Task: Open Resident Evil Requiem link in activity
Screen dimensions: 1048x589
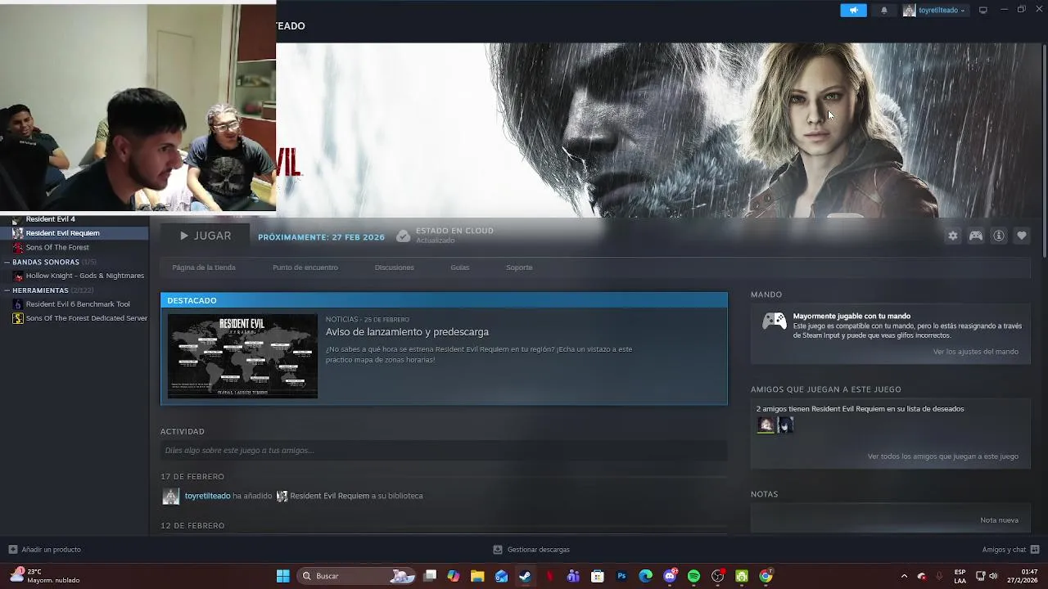Action: click(329, 496)
